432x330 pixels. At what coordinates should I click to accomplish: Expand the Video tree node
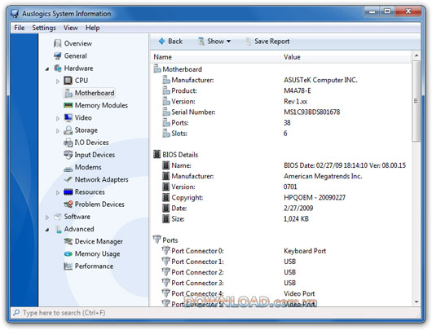tap(58, 118)
